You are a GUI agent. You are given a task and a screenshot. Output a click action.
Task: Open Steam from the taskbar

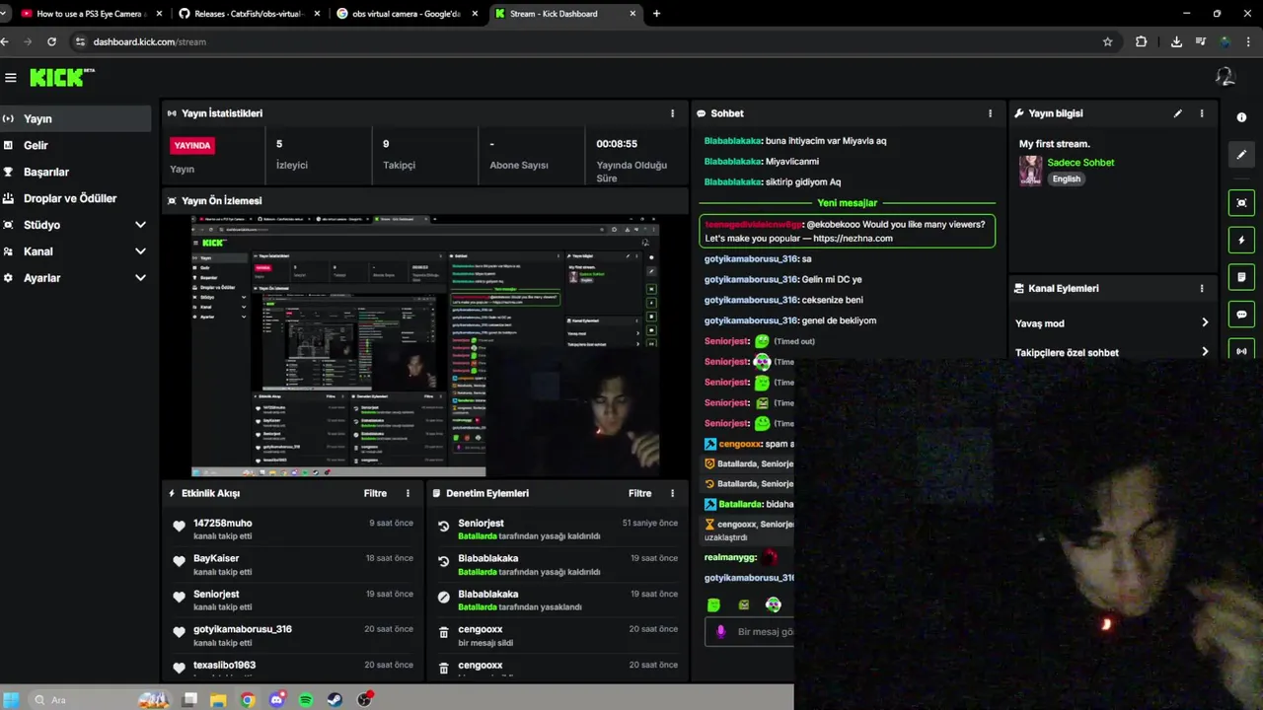coord(334,699)
